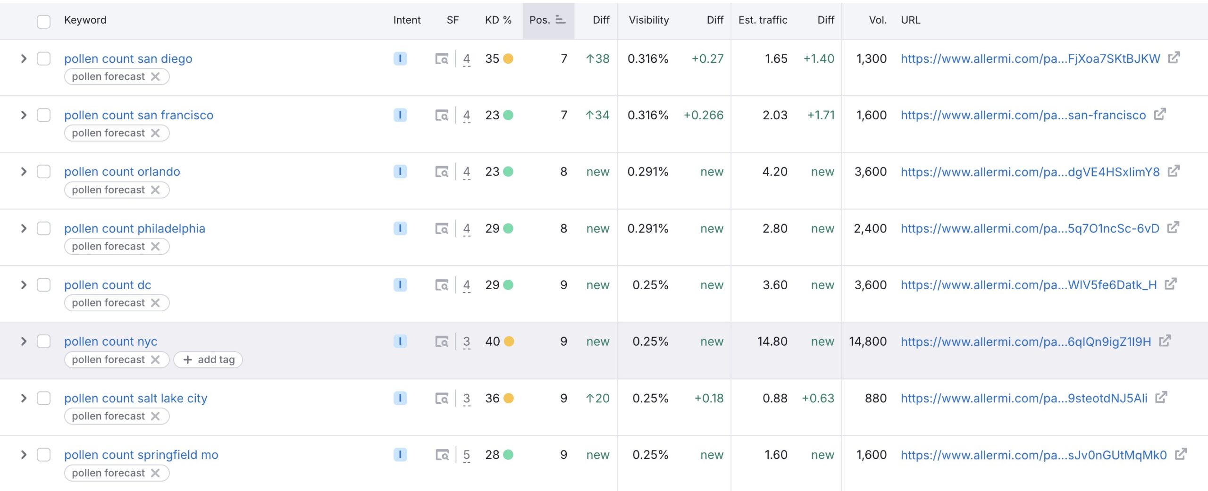Screen dimensions: 1208x491
Task: Click green KD indicator for springfield mo (28)
Action: [x=508, y=455]
